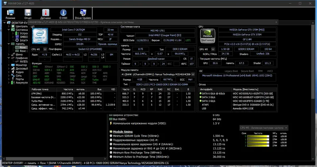
Task: Click the NVIDIA GeForce logo image
Action: [x=208, y=36]
